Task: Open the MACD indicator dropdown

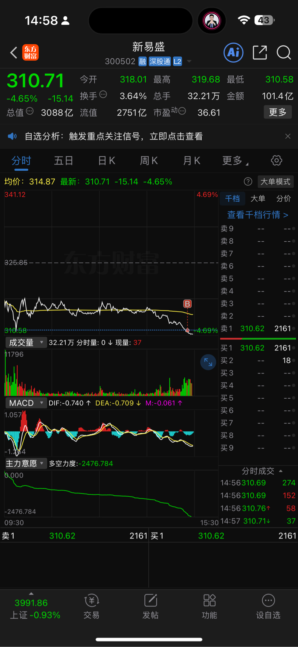Action: [26, 403]
